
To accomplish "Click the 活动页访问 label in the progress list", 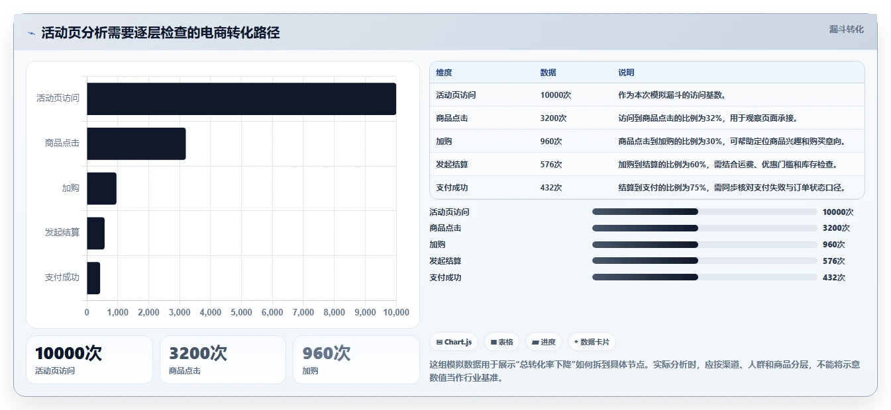I will click(449, 212).
